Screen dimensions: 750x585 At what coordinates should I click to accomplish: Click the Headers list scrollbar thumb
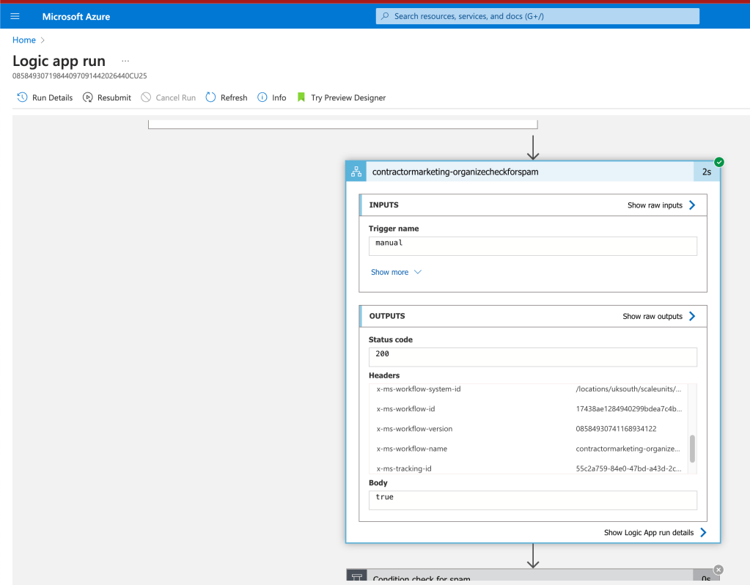692,449
